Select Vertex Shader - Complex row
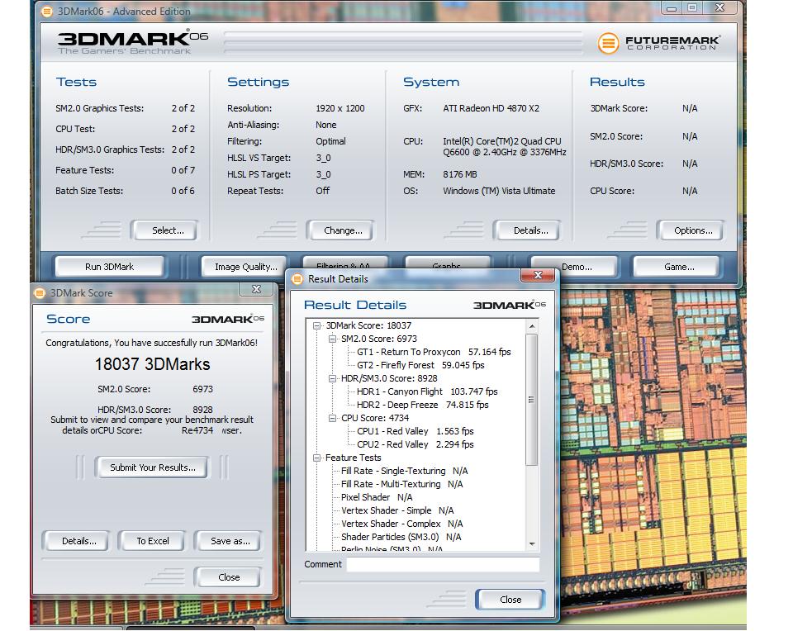Viewport: 793px width, 631px height. point(401,524)
